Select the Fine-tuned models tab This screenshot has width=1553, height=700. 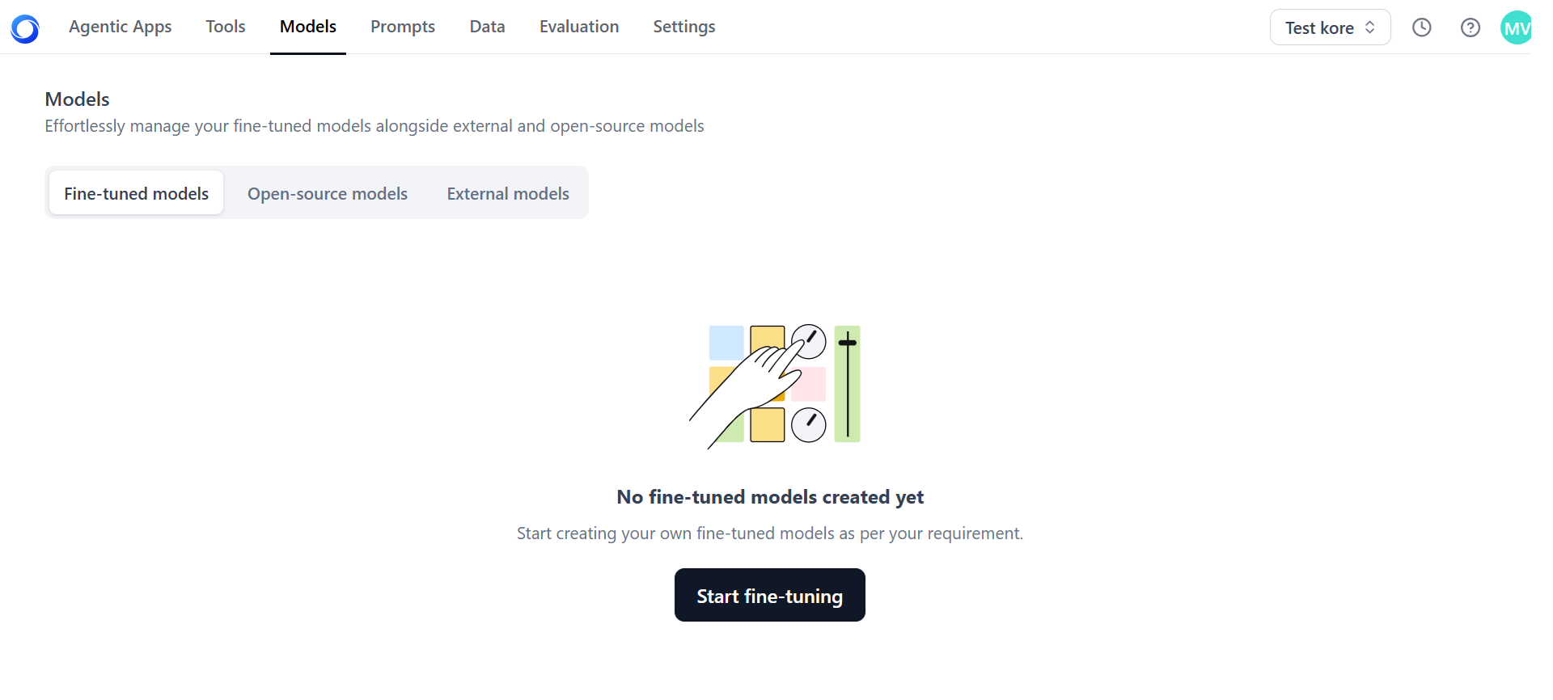(x=136, y=192)
